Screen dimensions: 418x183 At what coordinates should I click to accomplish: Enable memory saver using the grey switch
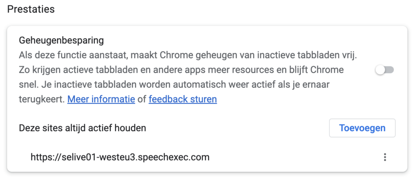point(384,70)
